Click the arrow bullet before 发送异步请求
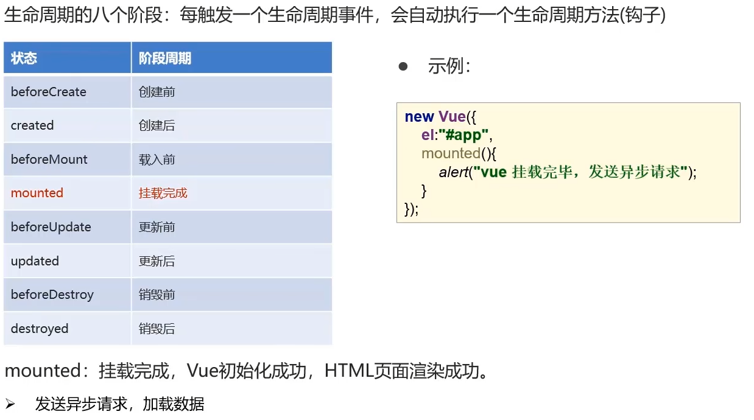This screenshot has height=420, width=754. click(x=10, y=404)
